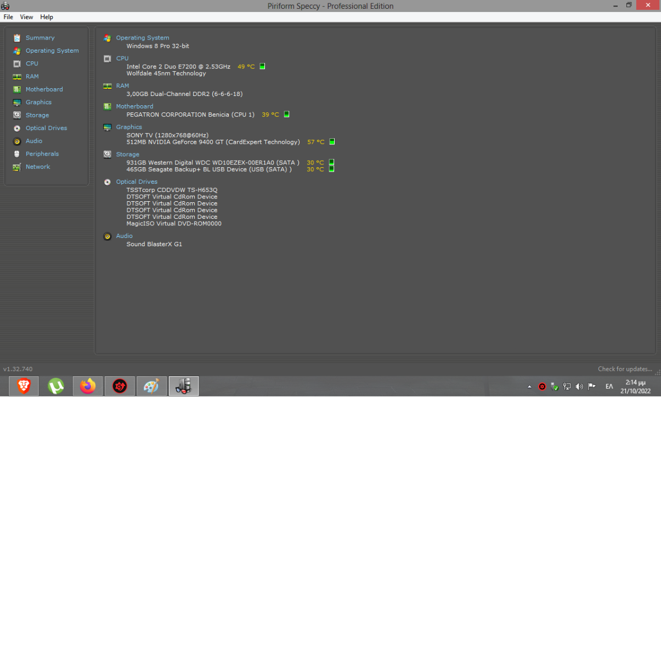Click the monitor icon beside the Graphics heading
Image resolution: width=661 pixels, height=658 pixels.
tap(108, 127)
